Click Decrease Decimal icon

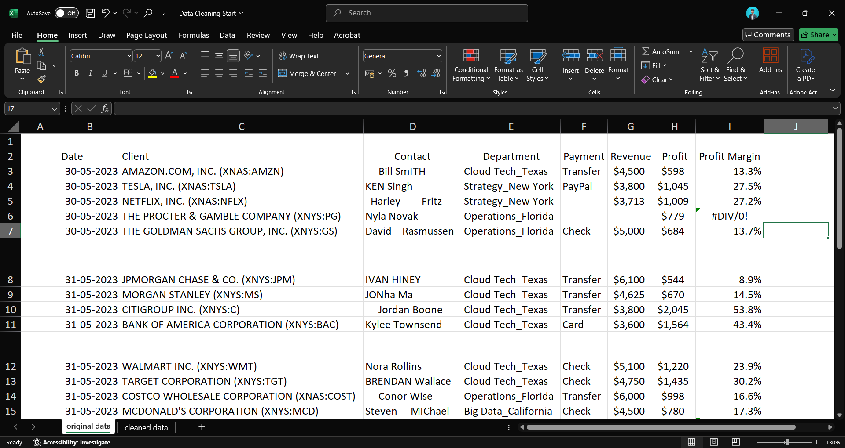[436, 73]
